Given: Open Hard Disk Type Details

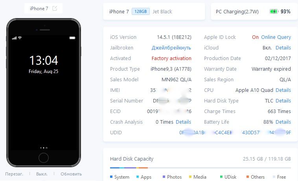Looking at the screenshot, I should (283, 101).
